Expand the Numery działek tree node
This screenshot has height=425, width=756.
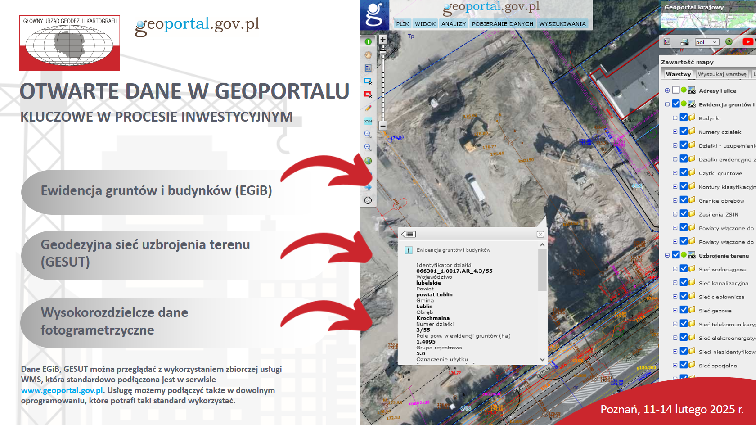tap(675, 131)
